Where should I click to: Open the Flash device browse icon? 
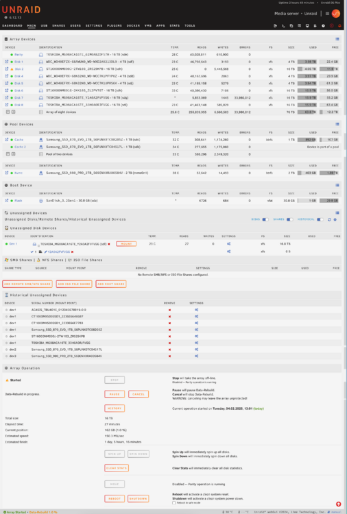click(7, 201)
